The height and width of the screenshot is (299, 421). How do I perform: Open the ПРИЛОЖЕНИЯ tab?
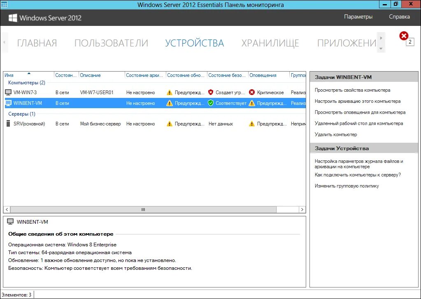pyautogui.click(x=347, y=43)
